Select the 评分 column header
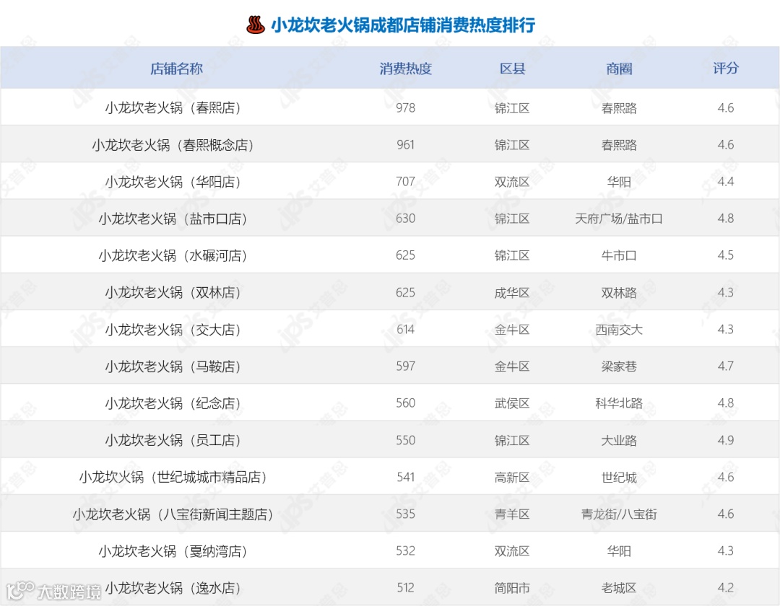The image size is (780, 606). pos(726,69)
